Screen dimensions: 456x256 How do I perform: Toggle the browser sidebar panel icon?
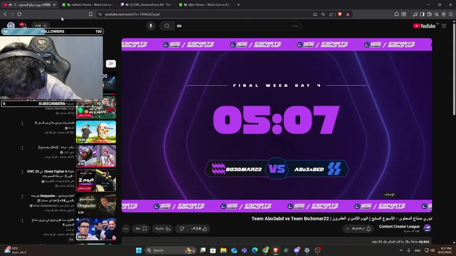422,14
